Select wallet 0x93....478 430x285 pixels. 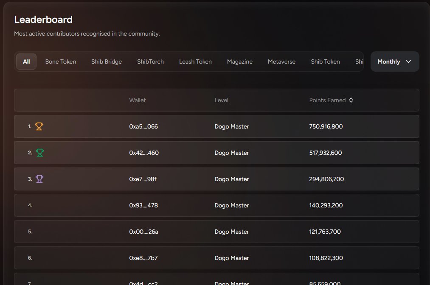[x=143, y=206]
